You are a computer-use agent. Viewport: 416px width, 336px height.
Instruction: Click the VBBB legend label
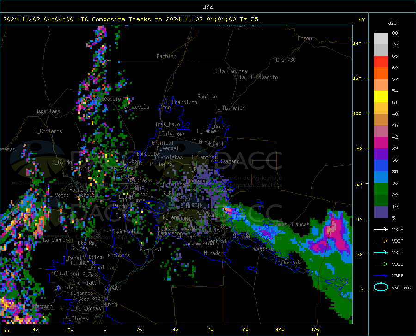pyautogui.click(x=398, y=276)
